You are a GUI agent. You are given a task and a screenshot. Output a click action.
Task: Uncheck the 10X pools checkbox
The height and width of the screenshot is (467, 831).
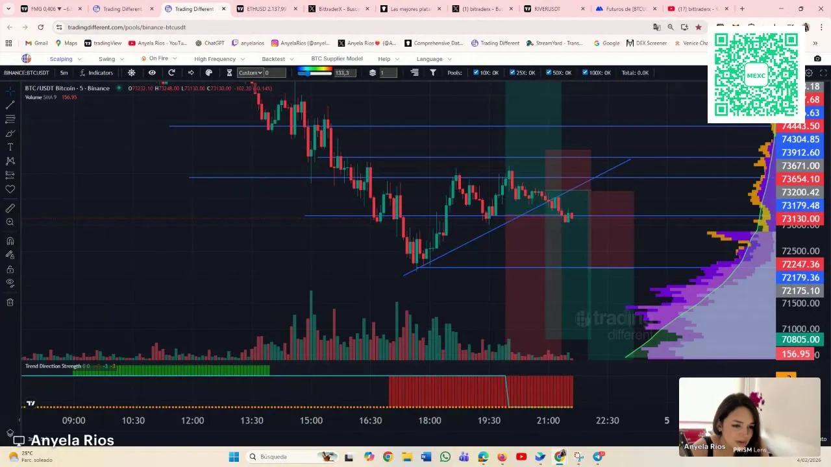(476, 73)
